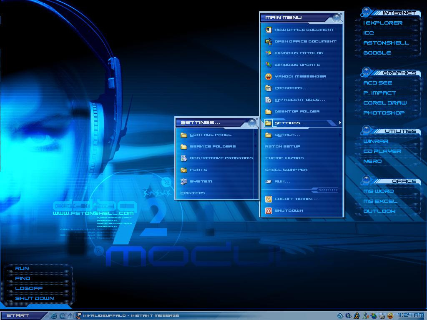Viewport: 427px width, 320px height.
Task: Click Logoff in the bottom-left desktop panel
Action: coord(29,288)
